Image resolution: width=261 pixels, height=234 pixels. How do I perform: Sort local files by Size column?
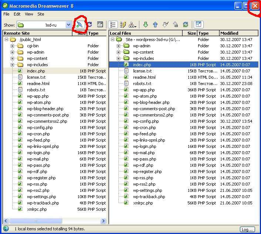pos(190,33)
